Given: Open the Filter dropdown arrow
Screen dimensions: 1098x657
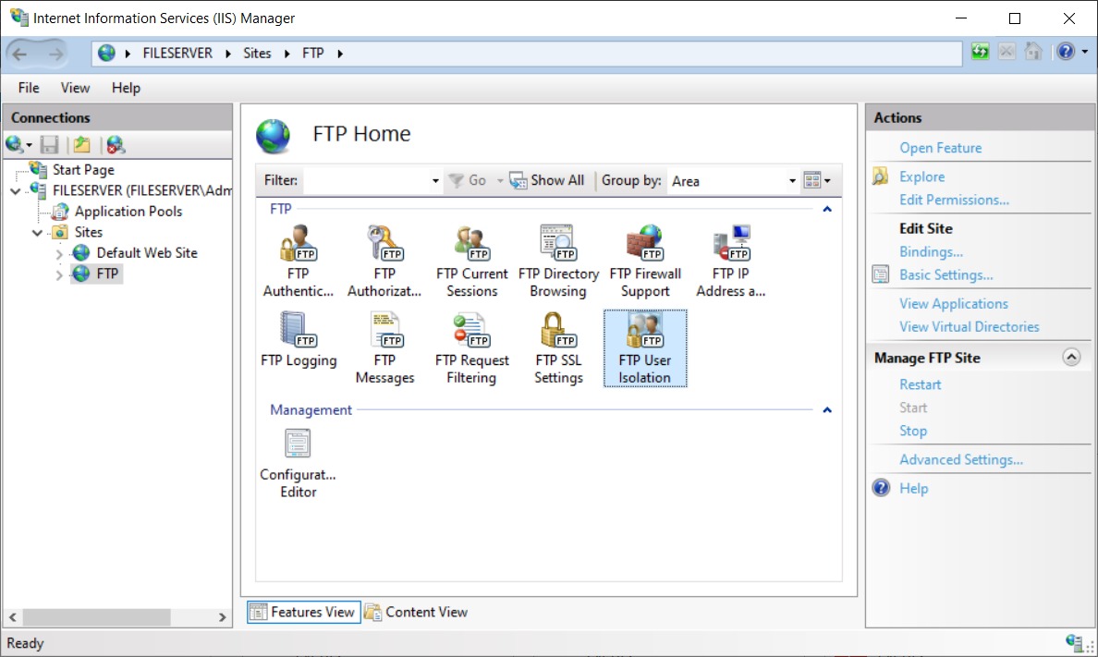Looking at the screenshot, I should pyautogui.click(x=435, y=181).
